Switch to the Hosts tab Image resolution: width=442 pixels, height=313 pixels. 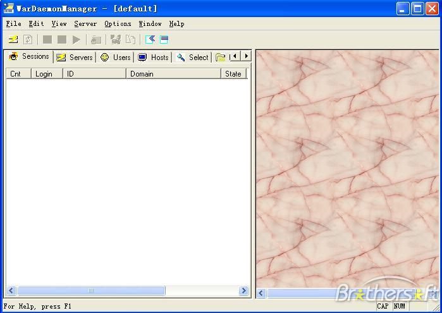153,58
